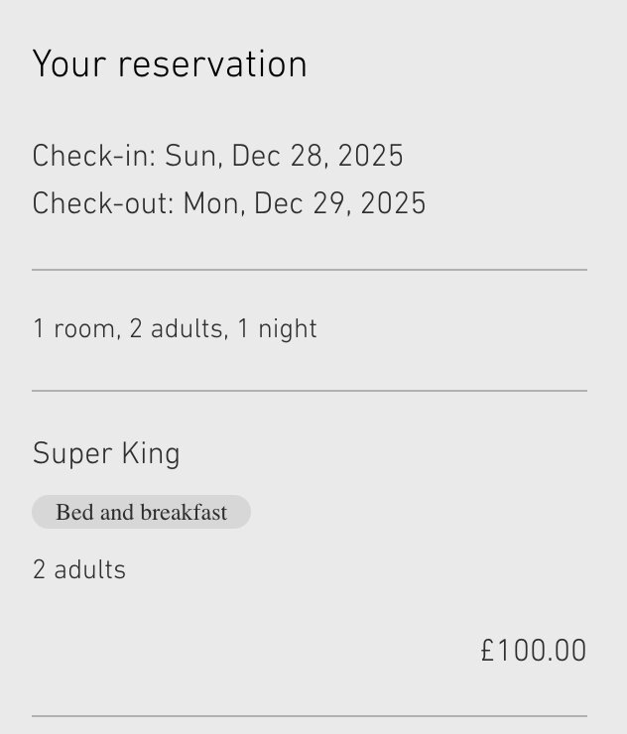Click the 1 night text in summary

(x=277, y=329)
